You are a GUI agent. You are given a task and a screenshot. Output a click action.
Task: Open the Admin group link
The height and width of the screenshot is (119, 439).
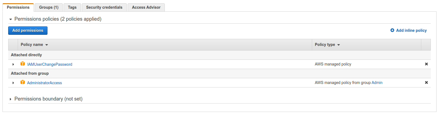click(x=377, y=83)
